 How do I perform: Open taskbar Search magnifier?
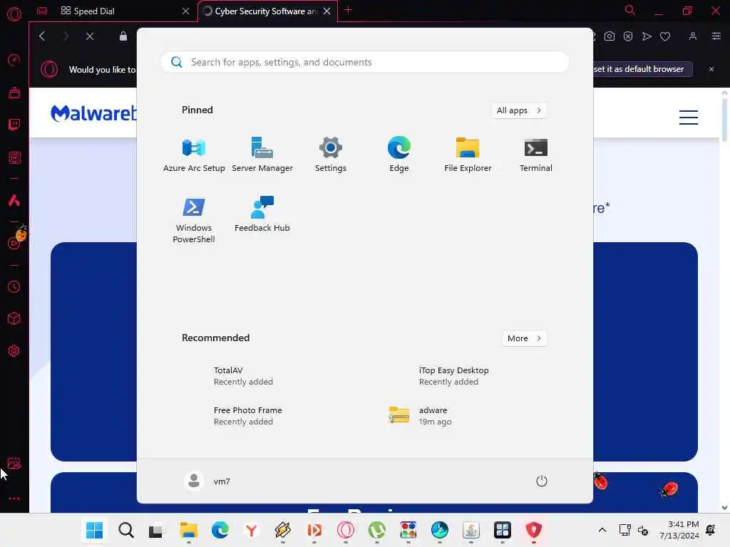coord(125,530)
